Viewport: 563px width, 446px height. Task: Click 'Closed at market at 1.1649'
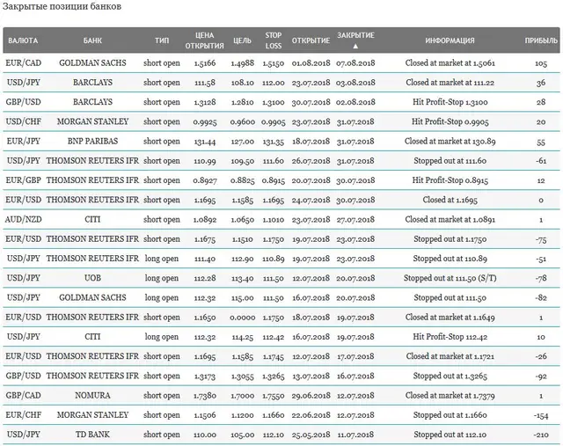click(x=450, y=317)
